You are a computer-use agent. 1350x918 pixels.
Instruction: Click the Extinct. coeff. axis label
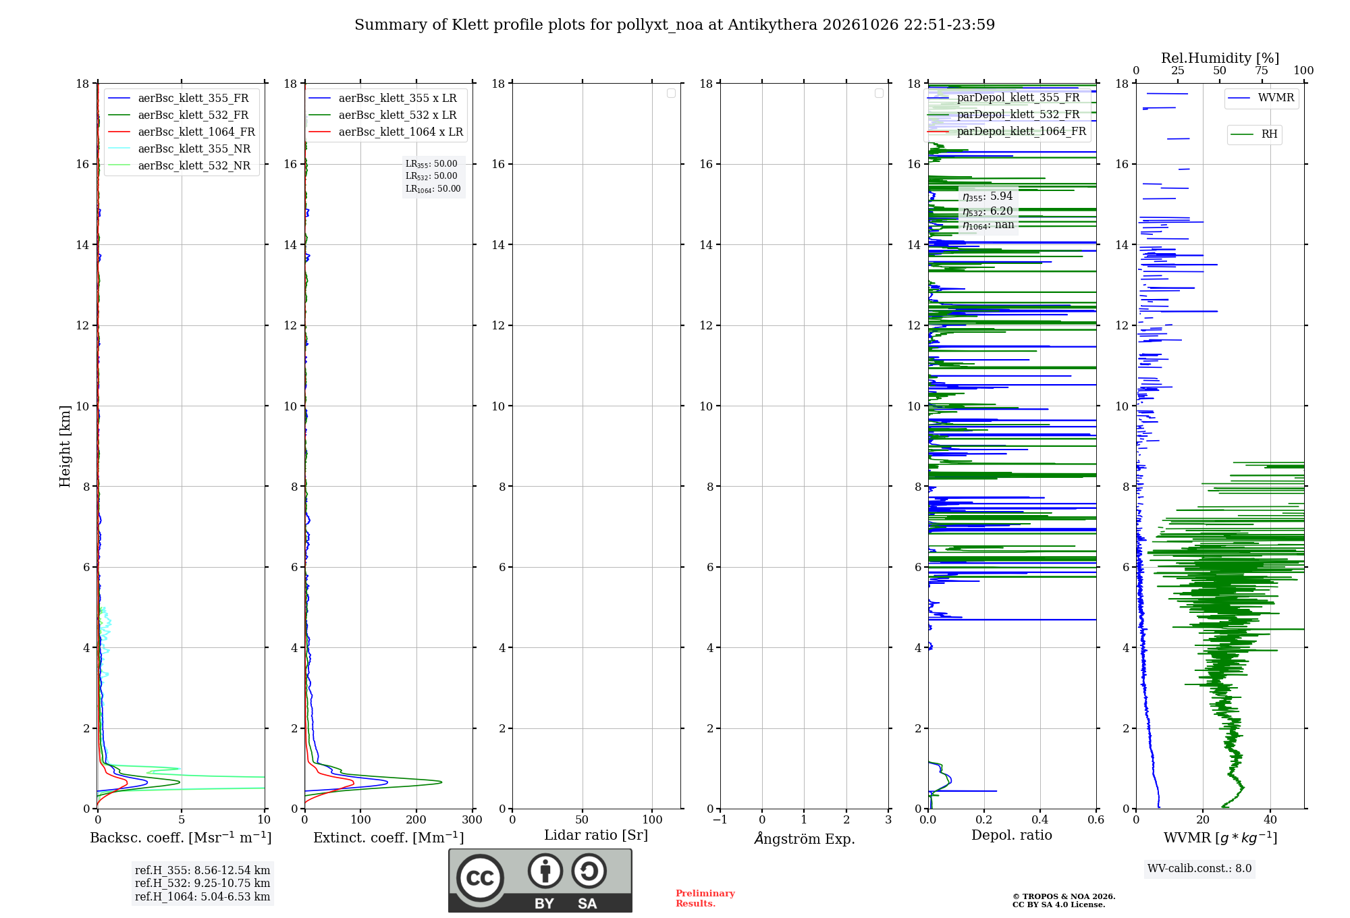[x=389, y=838]
